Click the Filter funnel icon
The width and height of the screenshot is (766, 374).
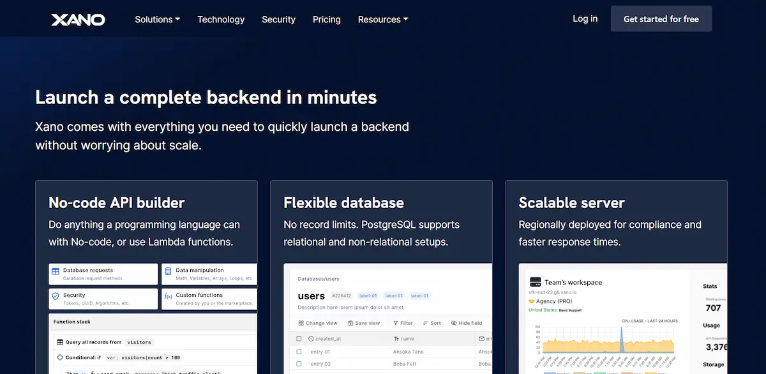tap(394, 323)
